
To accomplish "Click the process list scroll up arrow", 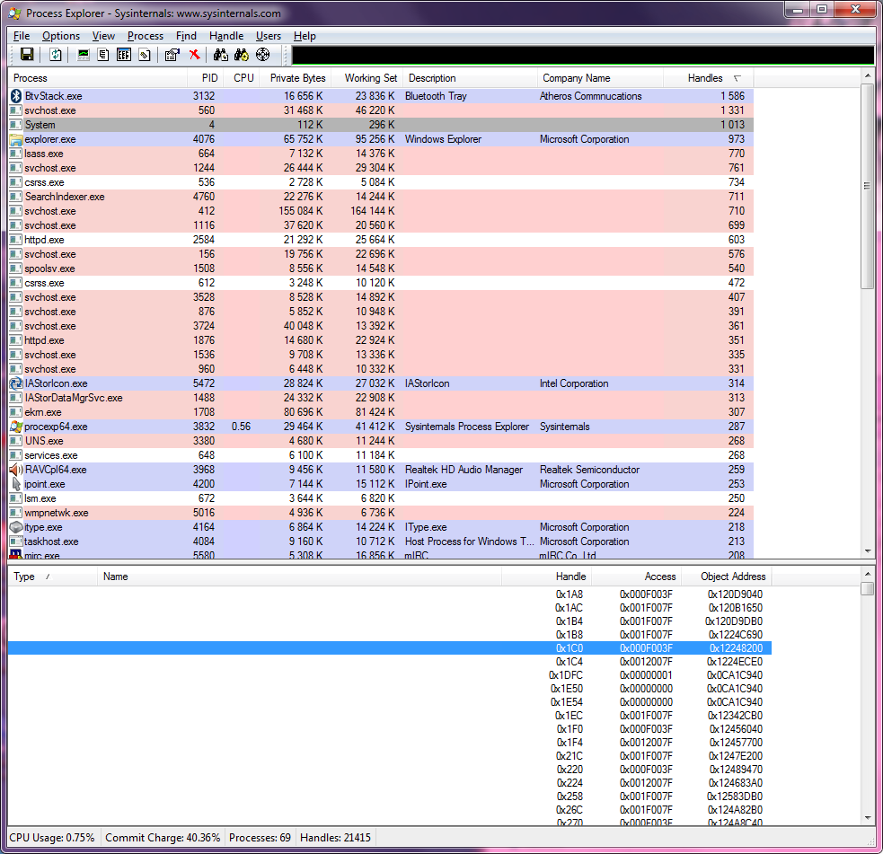I will tap(867, 75).
